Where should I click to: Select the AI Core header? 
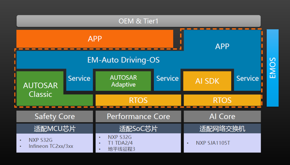[222, 117]
